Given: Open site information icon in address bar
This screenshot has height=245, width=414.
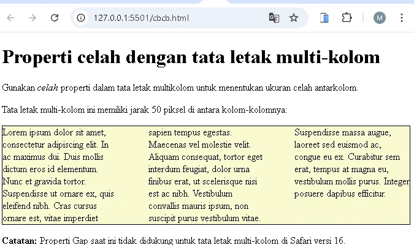Looking at the screenshot, I should point(81,18).
